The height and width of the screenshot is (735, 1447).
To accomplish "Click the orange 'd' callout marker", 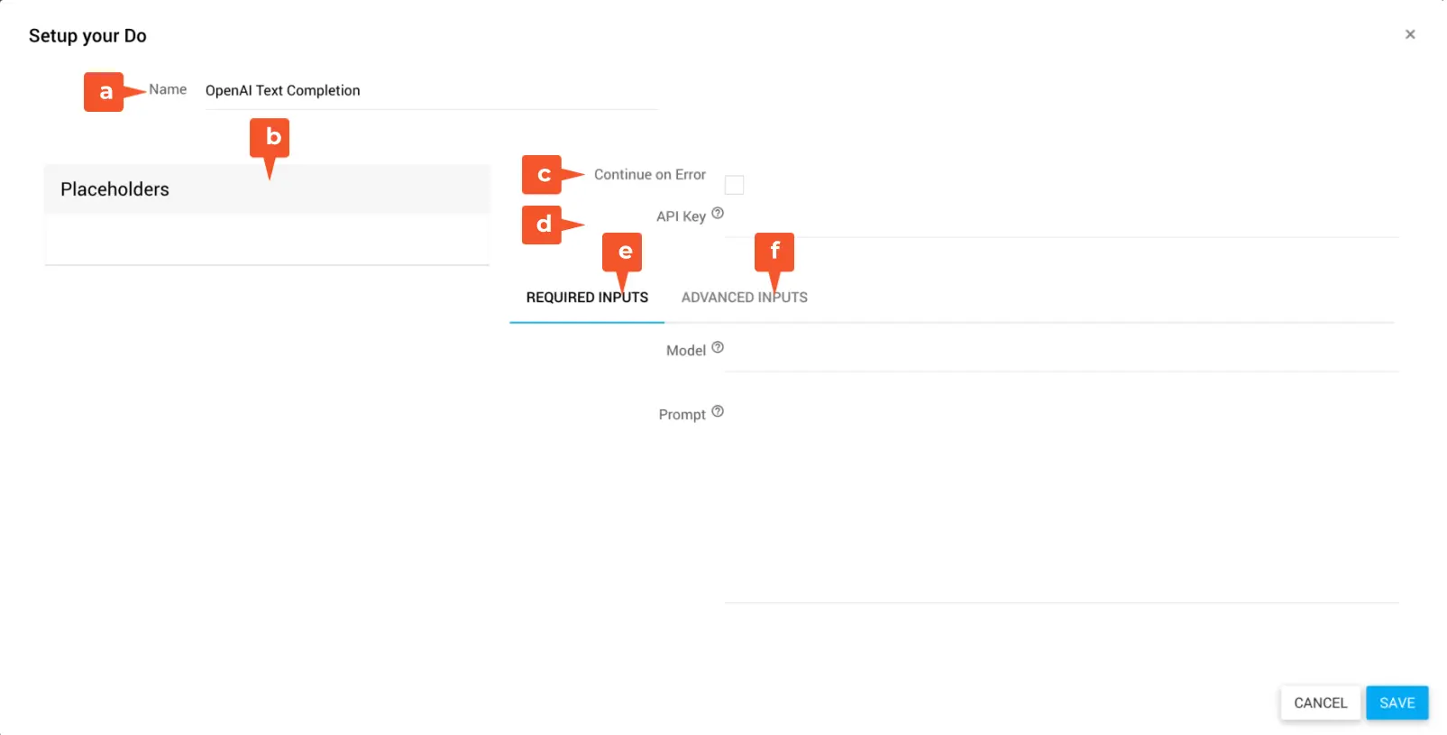I will tap(542, 225).
